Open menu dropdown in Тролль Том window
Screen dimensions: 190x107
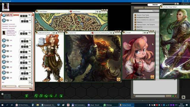111,33
